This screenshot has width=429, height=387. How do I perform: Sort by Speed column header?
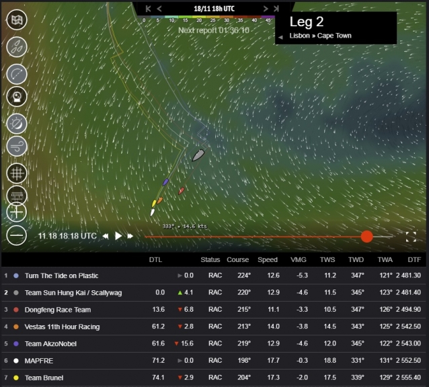pos(268,259)
